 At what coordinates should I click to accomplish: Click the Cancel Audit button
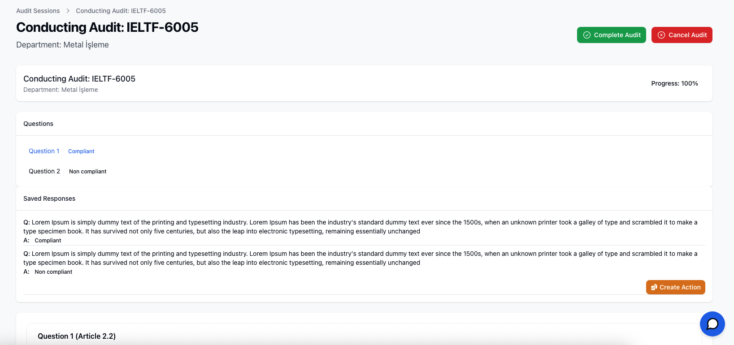(682, 35)
